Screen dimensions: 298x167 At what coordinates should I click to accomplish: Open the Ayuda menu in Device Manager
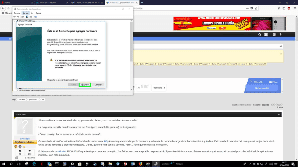(x=38, y=13)
